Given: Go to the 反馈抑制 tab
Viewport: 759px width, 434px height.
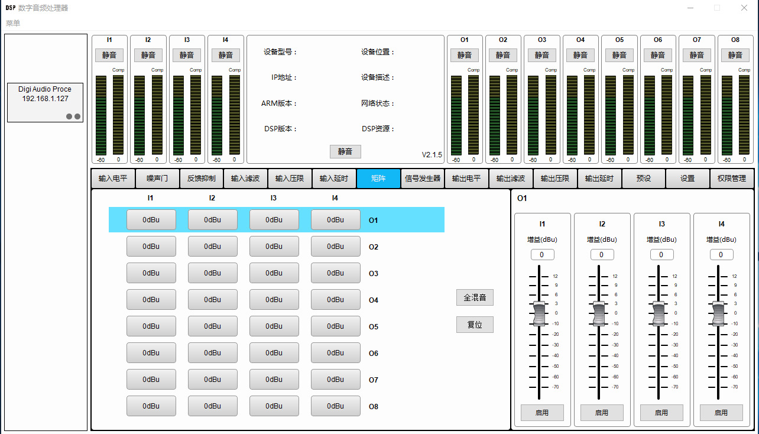Looking at the screenshot, I should 202,179.
